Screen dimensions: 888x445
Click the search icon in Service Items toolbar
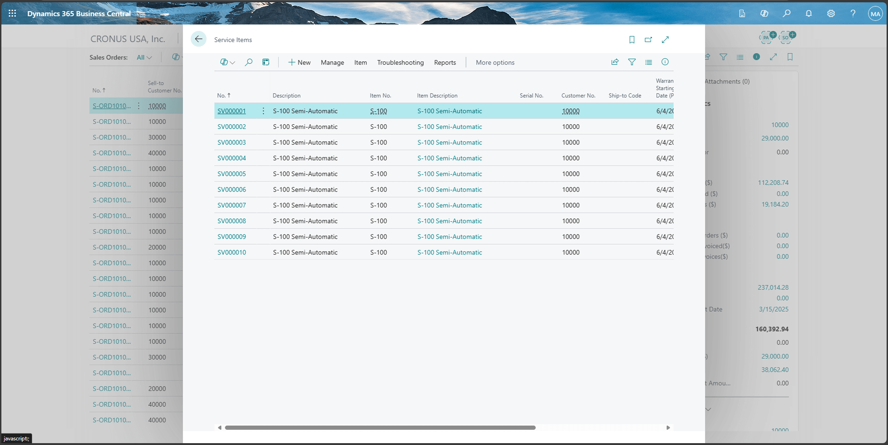[x=249, y=62]
